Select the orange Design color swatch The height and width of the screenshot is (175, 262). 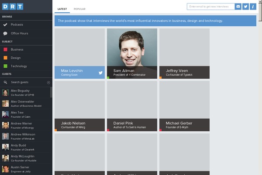click(x=5, y=58)
